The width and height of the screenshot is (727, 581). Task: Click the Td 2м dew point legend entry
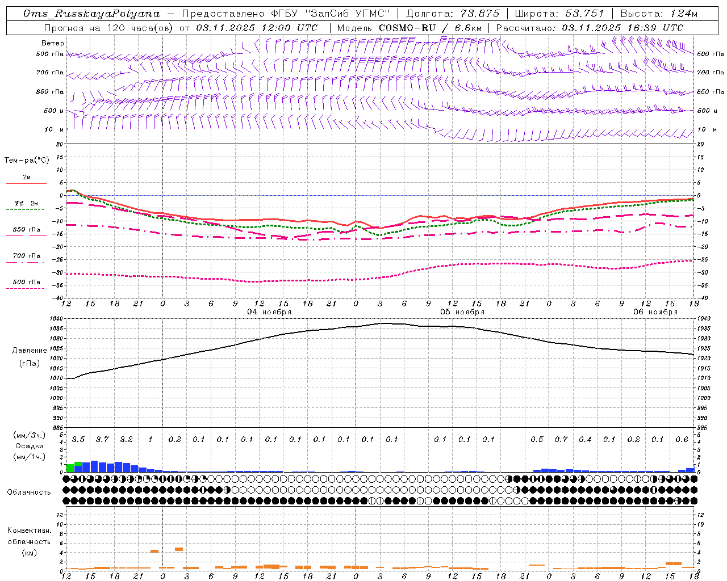point(26,203)
